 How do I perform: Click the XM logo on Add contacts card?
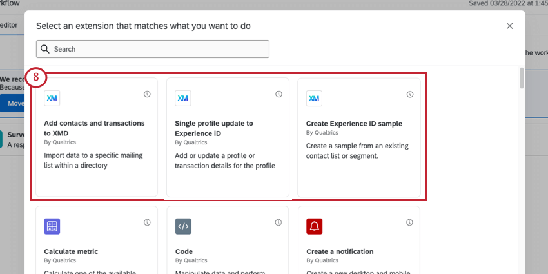52,98
